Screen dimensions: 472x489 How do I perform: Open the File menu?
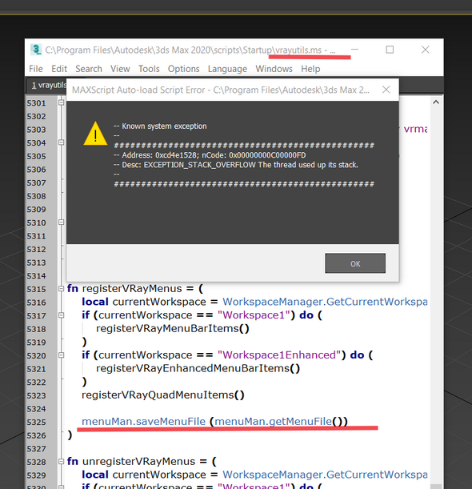tap(36, 69)
